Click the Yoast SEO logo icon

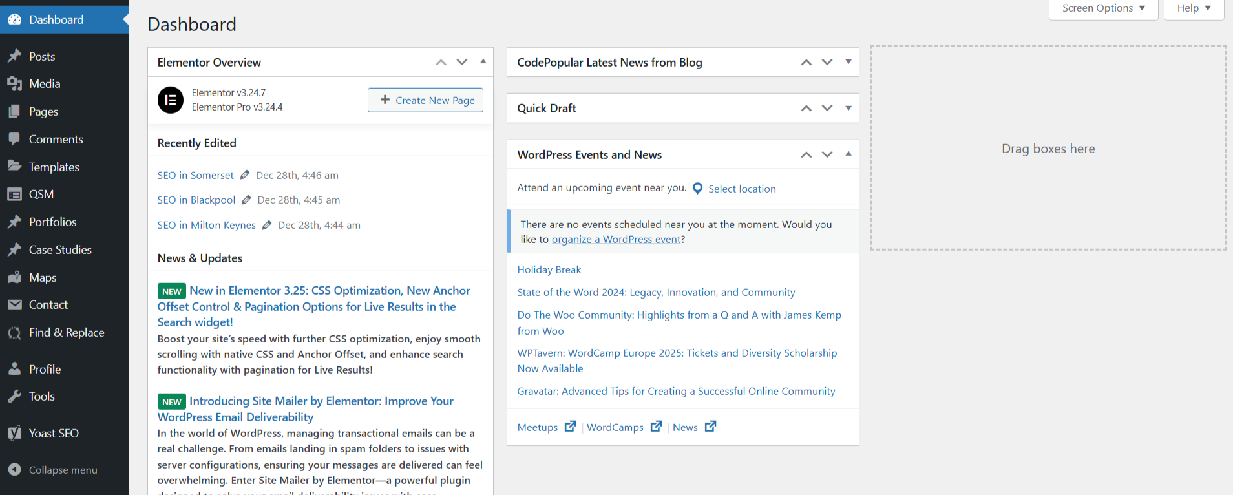coord(15,433)
